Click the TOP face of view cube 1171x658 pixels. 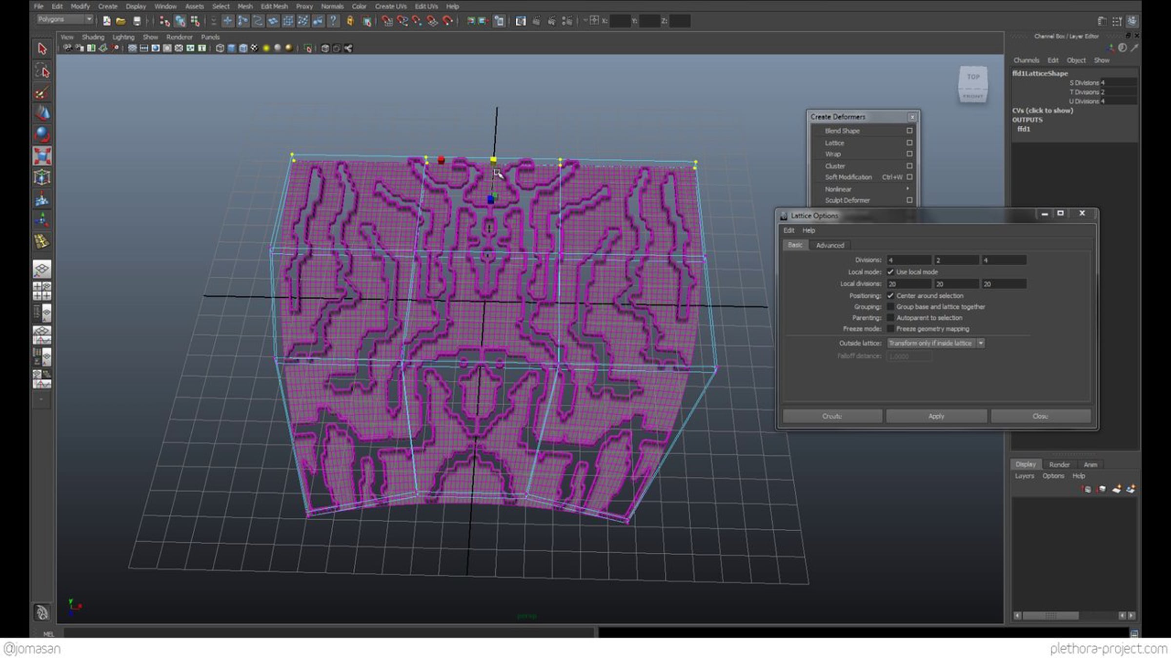pos(973,77)
